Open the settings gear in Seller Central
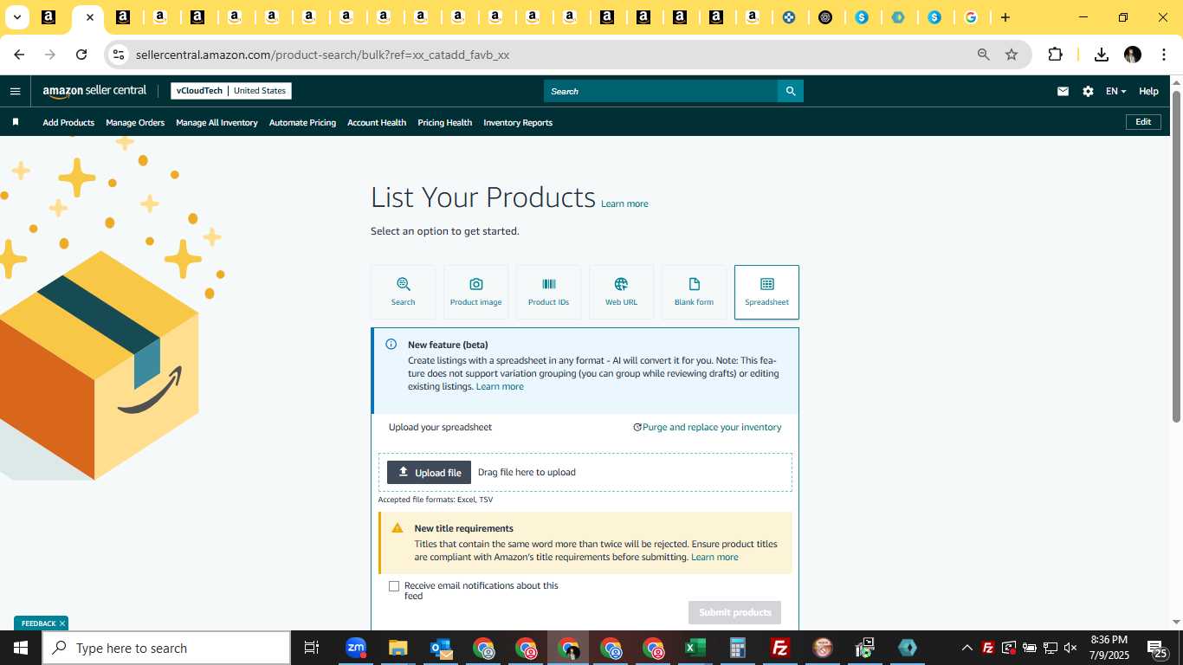Image resolution: width=1183 pixels, height=665 pixels. tap(1088, 91)
